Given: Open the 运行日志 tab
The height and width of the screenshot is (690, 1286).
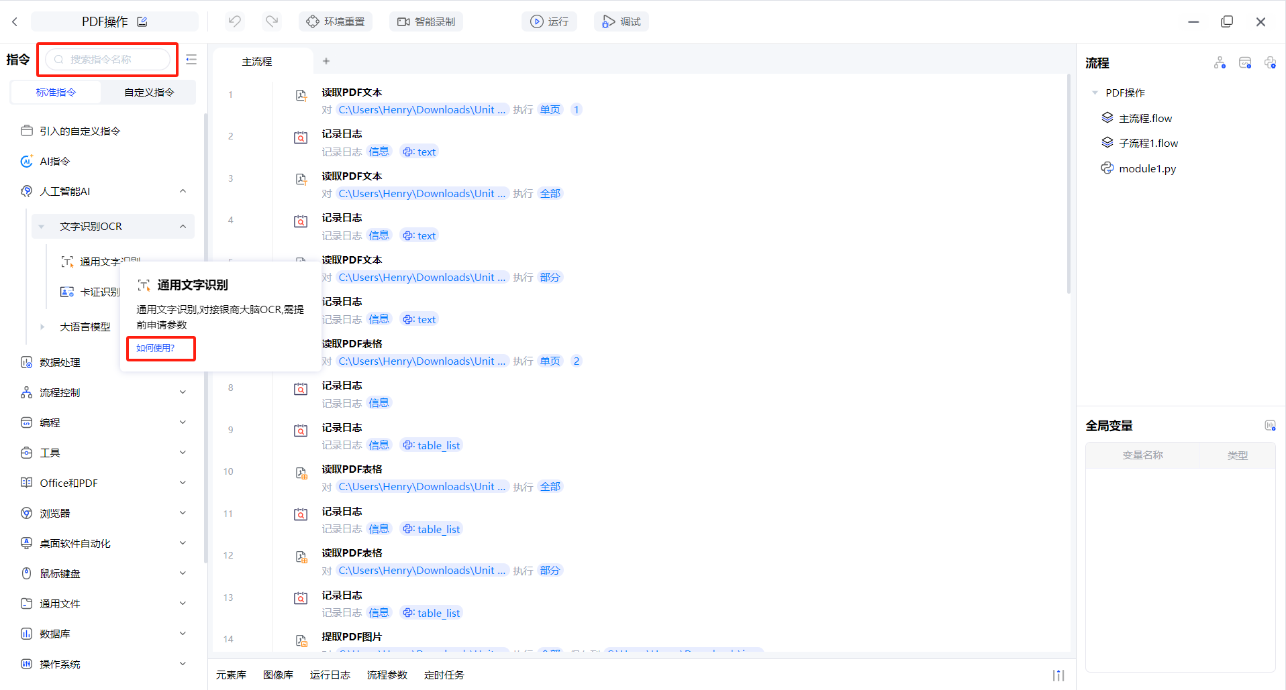Looking at the screenshot, I should 330,675.
